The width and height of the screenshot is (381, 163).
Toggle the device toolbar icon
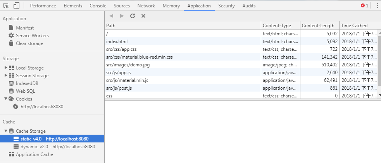tap(16, 6)
